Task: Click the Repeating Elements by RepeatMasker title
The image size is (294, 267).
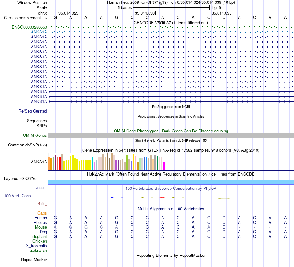Action: coord(171,255)
